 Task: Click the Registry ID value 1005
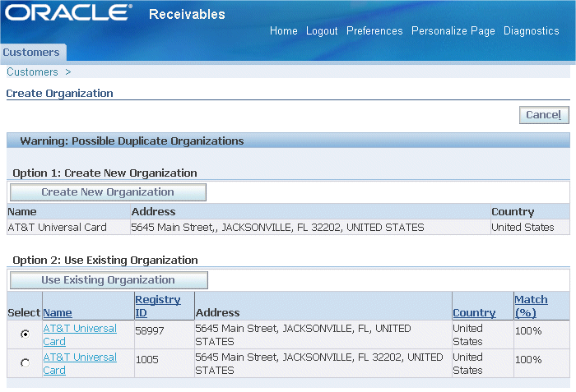[147, 359]
